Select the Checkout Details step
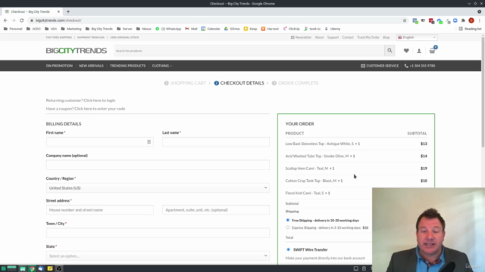The width and height of the screenshot is (485, 272). point(239,83)
